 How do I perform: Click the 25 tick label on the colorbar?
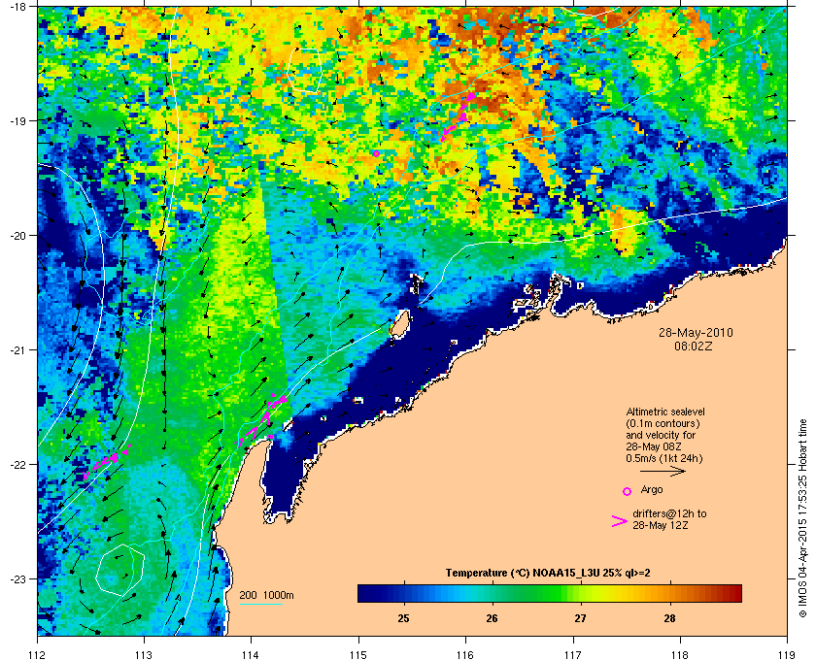tap(403, 618)
